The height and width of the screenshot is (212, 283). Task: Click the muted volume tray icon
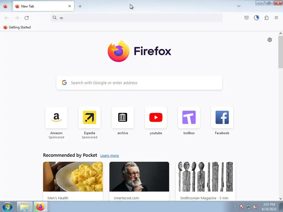(255, 207)
